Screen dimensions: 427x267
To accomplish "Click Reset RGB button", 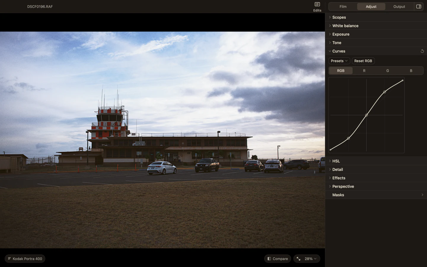I will tap(363, 61).
